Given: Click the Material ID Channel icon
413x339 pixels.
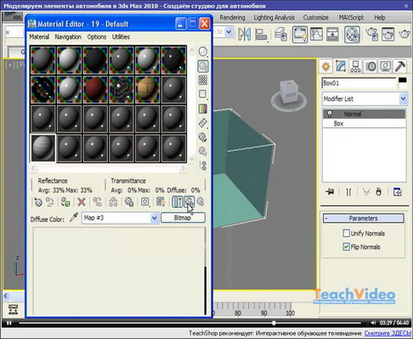Looking at the screenshot, I should click(145, 202).
